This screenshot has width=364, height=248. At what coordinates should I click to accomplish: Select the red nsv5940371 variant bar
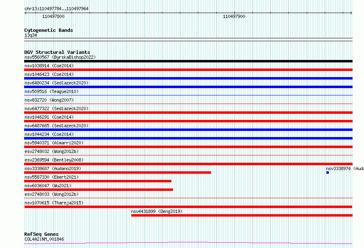(x=188, y=147)
